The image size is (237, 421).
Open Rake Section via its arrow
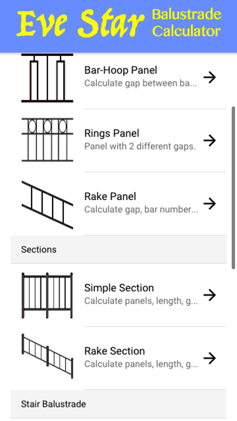click(210, 358)
